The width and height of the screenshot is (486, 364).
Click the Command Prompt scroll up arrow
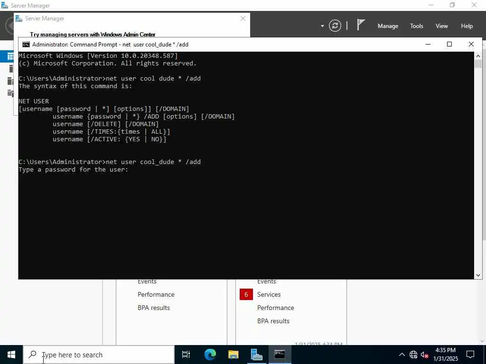pyautogui.click(x=477, y=56)
